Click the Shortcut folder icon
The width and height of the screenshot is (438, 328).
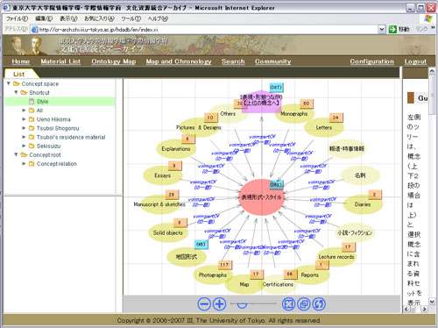[24, 92]
